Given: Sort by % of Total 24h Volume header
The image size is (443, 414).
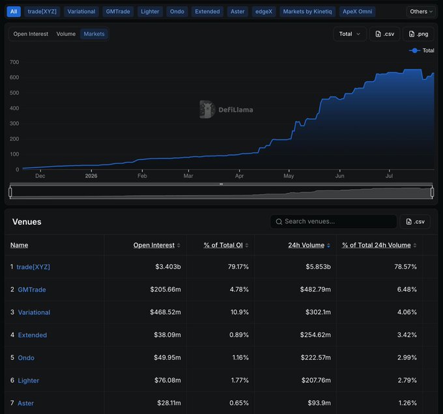Looking at the screenshot, I should click(x=377, y=245).
